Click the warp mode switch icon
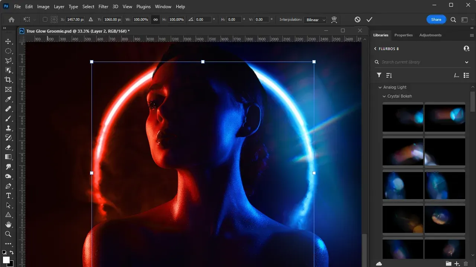 [x=334, y=20]
